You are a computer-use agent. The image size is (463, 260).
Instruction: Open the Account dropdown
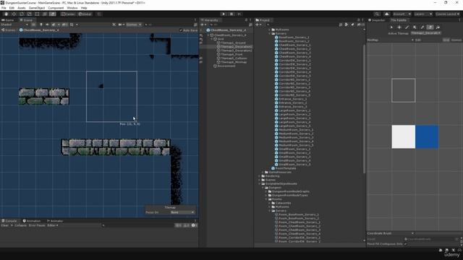point(402,14)
